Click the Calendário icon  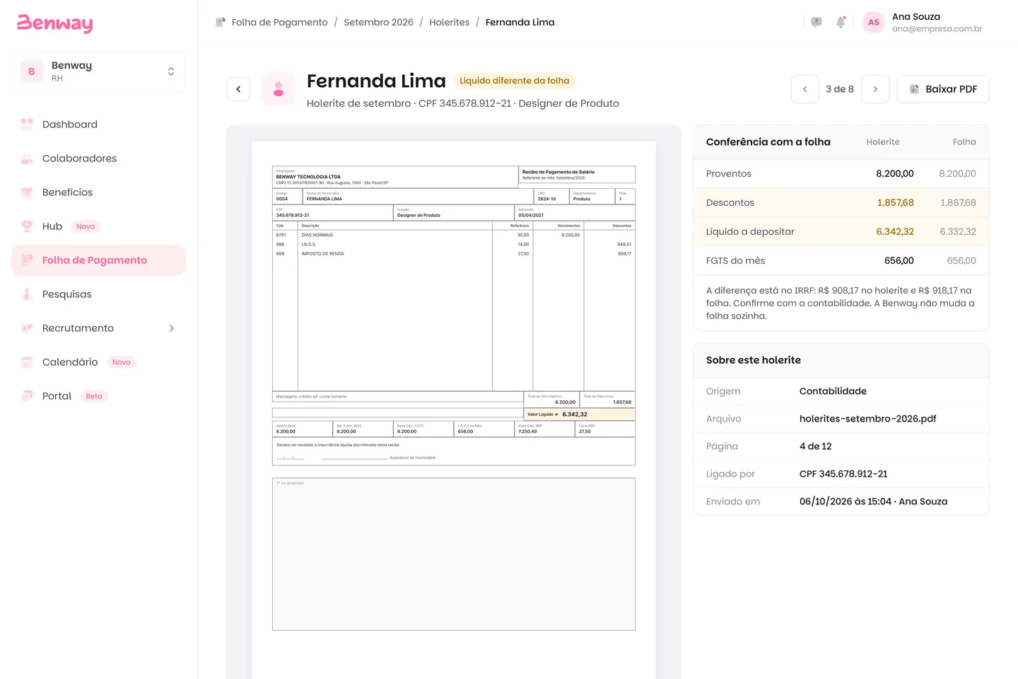[x=27, y=362]
